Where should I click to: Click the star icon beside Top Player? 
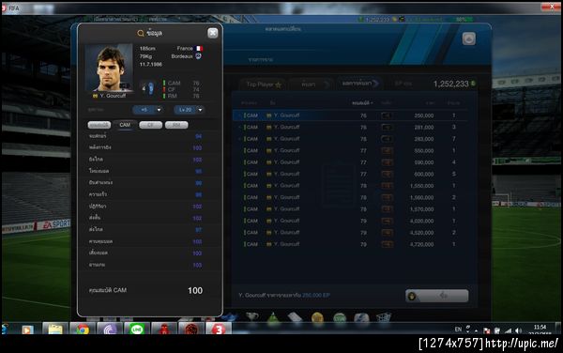coord(279,84)
